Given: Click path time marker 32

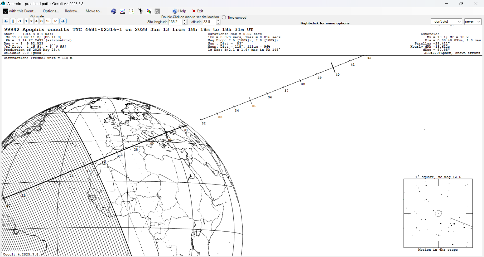Looking at the screenshot, I should click(x=204, y=123).
